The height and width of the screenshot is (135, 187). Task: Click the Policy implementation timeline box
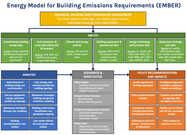[143, 97]
